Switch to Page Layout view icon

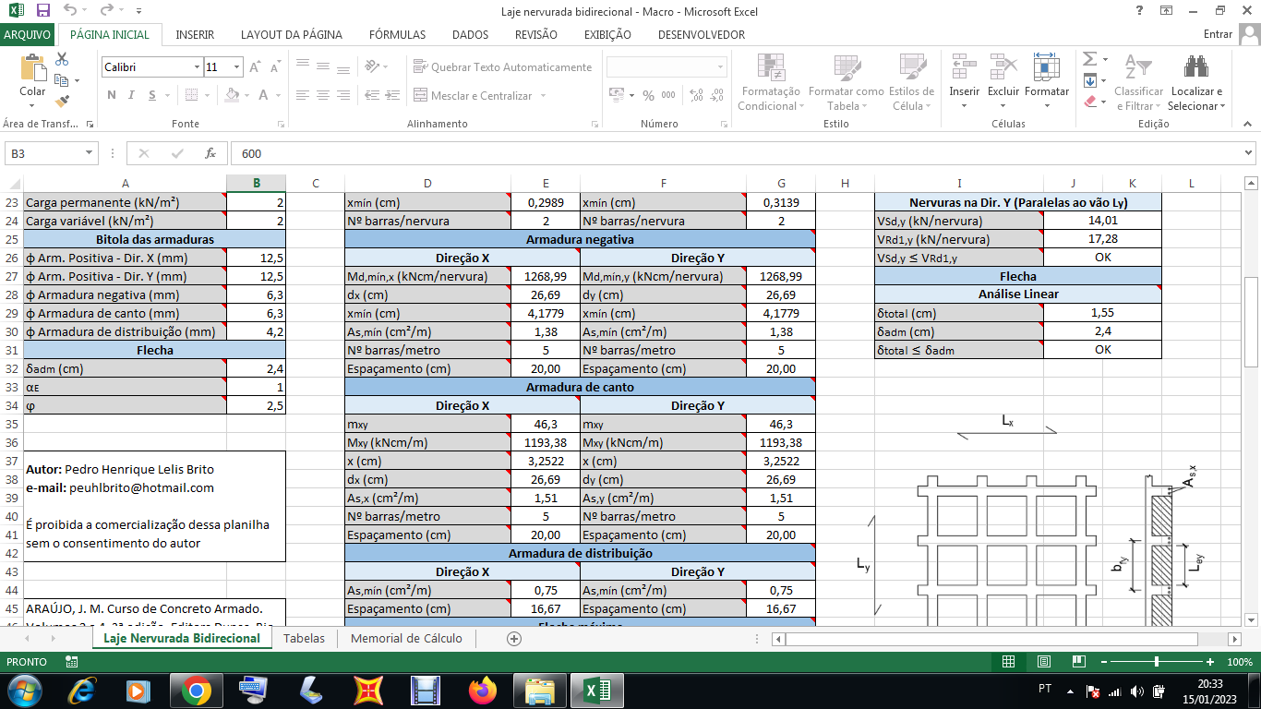point(1043,662)
